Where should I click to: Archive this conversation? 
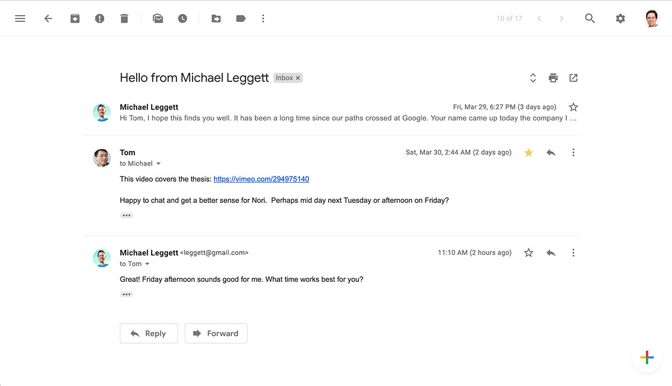tap(74, 18)
